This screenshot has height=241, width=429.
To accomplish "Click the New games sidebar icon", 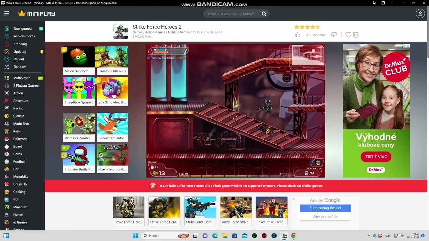I will tap(7, 29).
